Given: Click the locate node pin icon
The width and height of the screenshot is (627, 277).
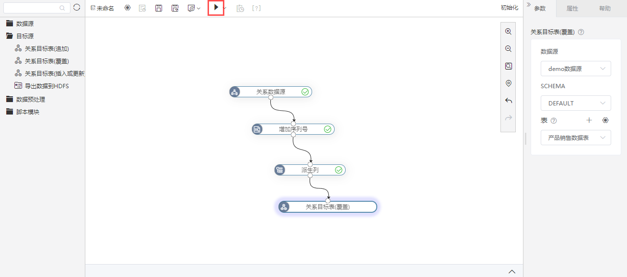Looking at the screenshot, I should tap(509, 83).
